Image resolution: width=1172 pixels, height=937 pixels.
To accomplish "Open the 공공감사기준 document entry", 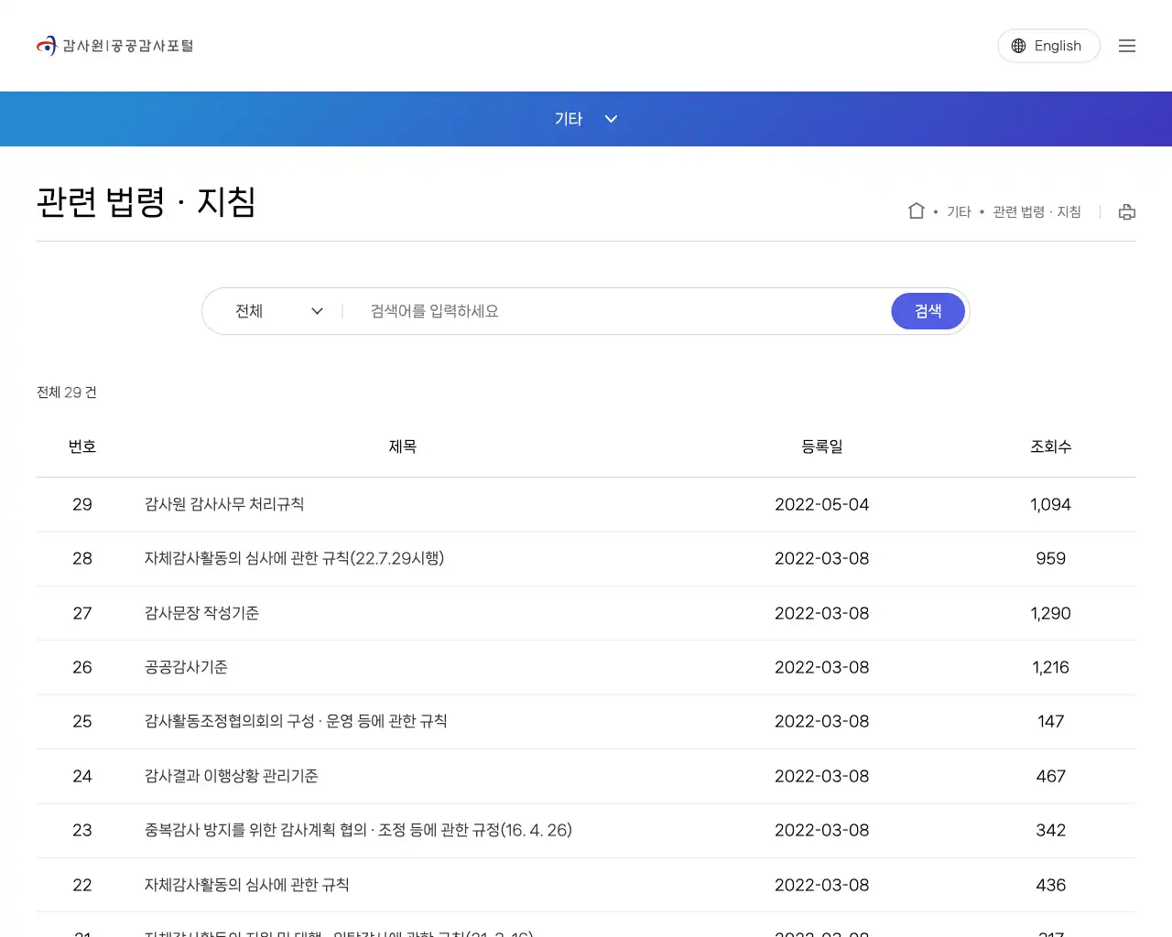I will click(x=186, y=667).
